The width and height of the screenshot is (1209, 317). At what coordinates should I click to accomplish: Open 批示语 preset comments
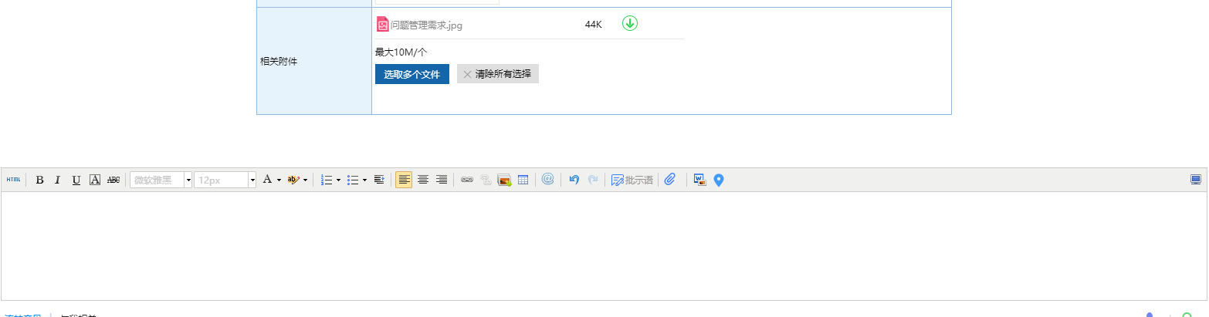click(632, 180)
